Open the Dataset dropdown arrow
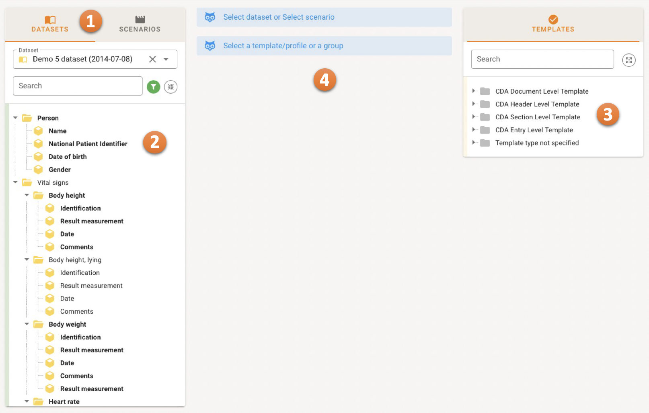Viewport: 649px width, 413px height. tap(166, 59)
